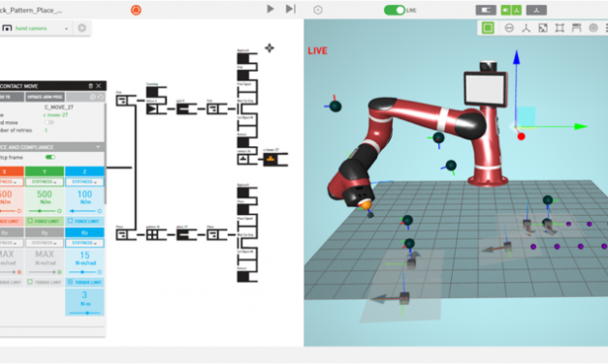Click the step-forward playback button

pos(291,9)
